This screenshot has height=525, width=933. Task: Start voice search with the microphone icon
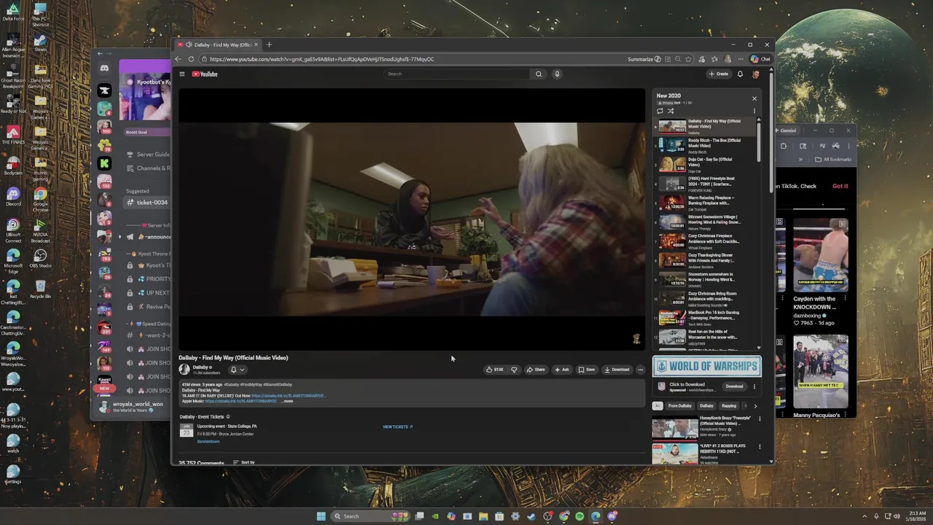coord(557,74)
